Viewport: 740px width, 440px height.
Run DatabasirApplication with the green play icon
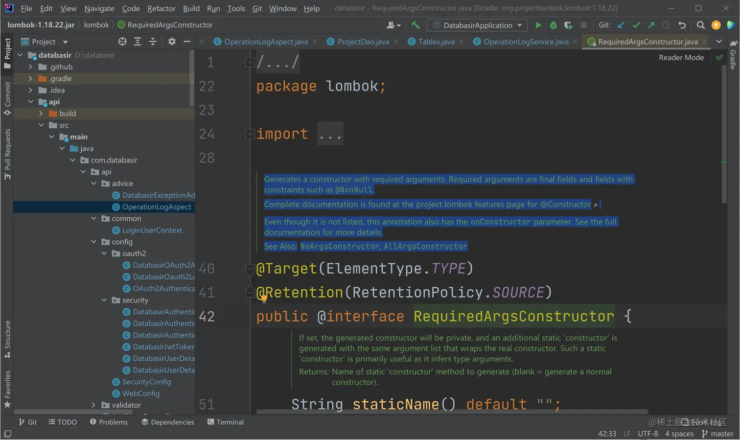point(538,25)
